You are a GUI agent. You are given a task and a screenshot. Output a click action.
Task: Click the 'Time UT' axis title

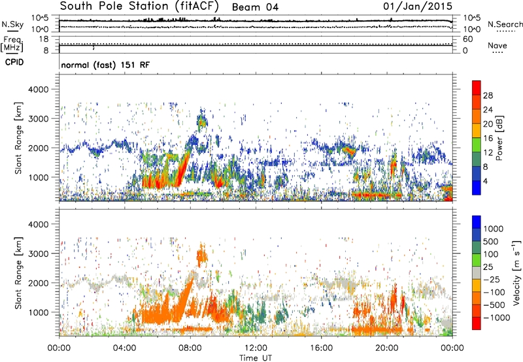pos(256,358)
